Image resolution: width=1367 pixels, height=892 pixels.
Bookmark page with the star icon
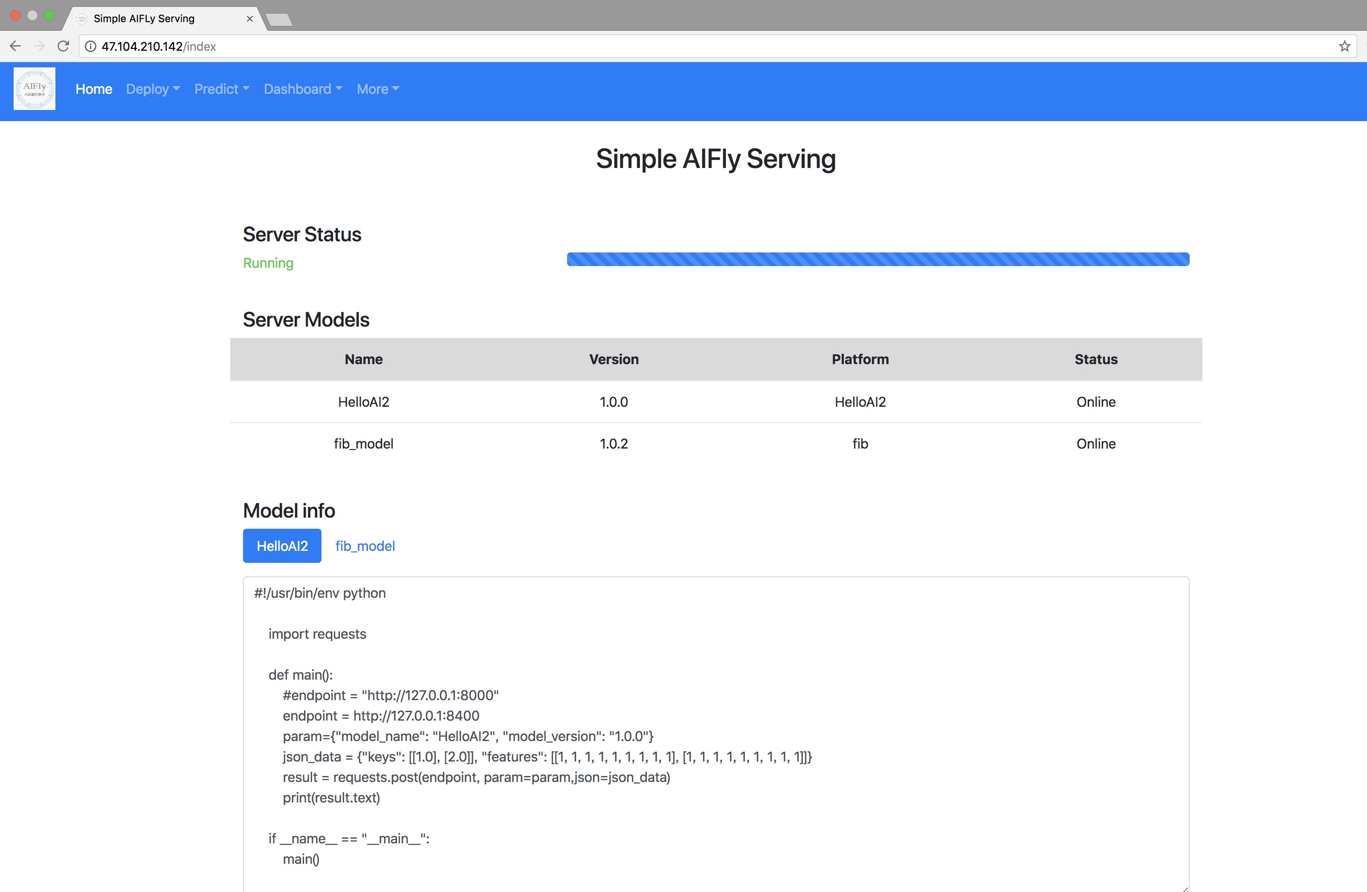(x=1344, y=46)
